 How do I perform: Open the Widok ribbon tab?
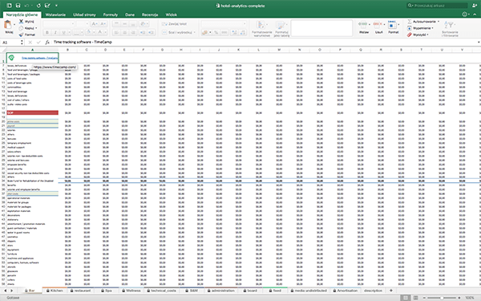(172, 14)
